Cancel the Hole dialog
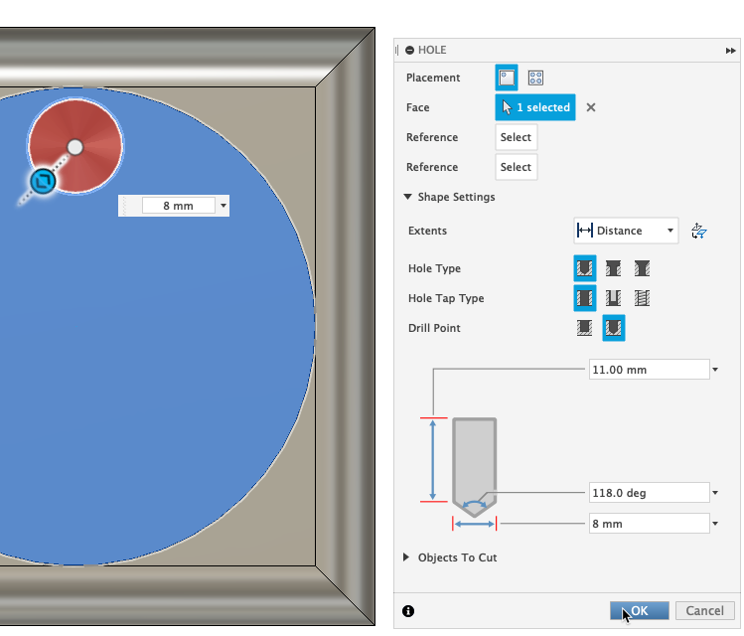 tap(704, 611)
